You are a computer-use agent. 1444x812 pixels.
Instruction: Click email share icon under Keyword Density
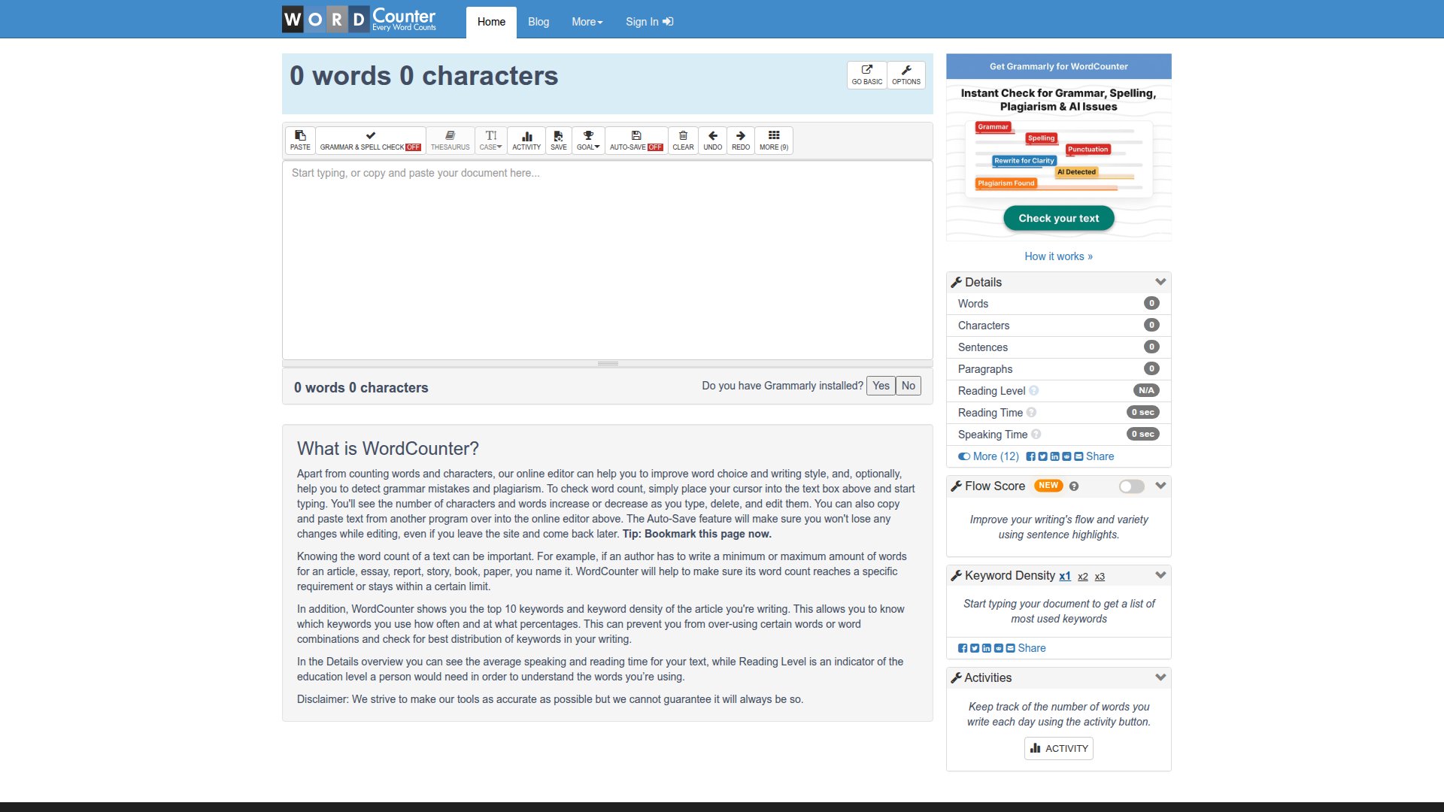click(1011, 649)
